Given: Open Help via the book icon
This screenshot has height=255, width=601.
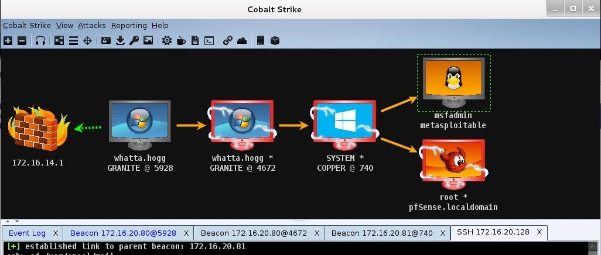Looking at the screenshot, I should [261, 40].
